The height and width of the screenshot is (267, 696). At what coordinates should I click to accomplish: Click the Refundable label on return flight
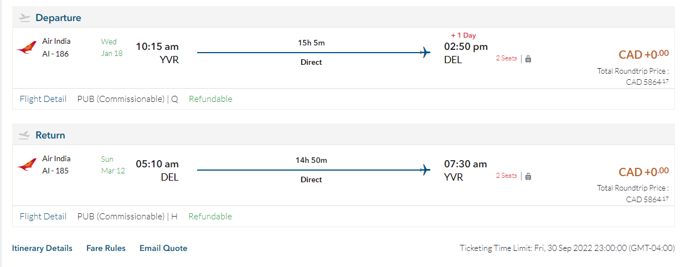coord(210,217)
